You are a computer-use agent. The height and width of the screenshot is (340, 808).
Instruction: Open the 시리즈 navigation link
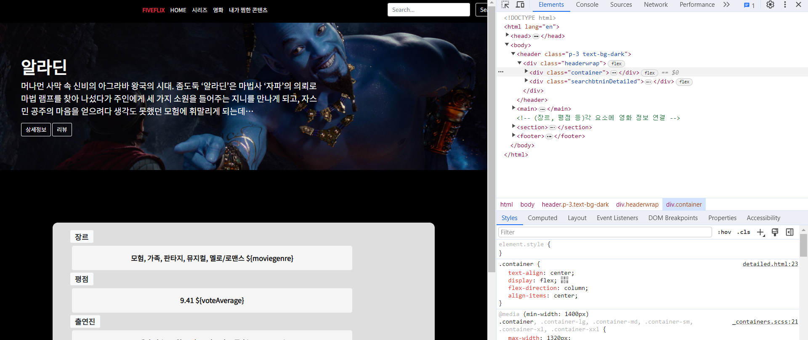[199, 10]
